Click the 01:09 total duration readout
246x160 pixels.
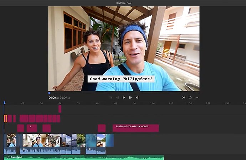[x=65, y=98]
